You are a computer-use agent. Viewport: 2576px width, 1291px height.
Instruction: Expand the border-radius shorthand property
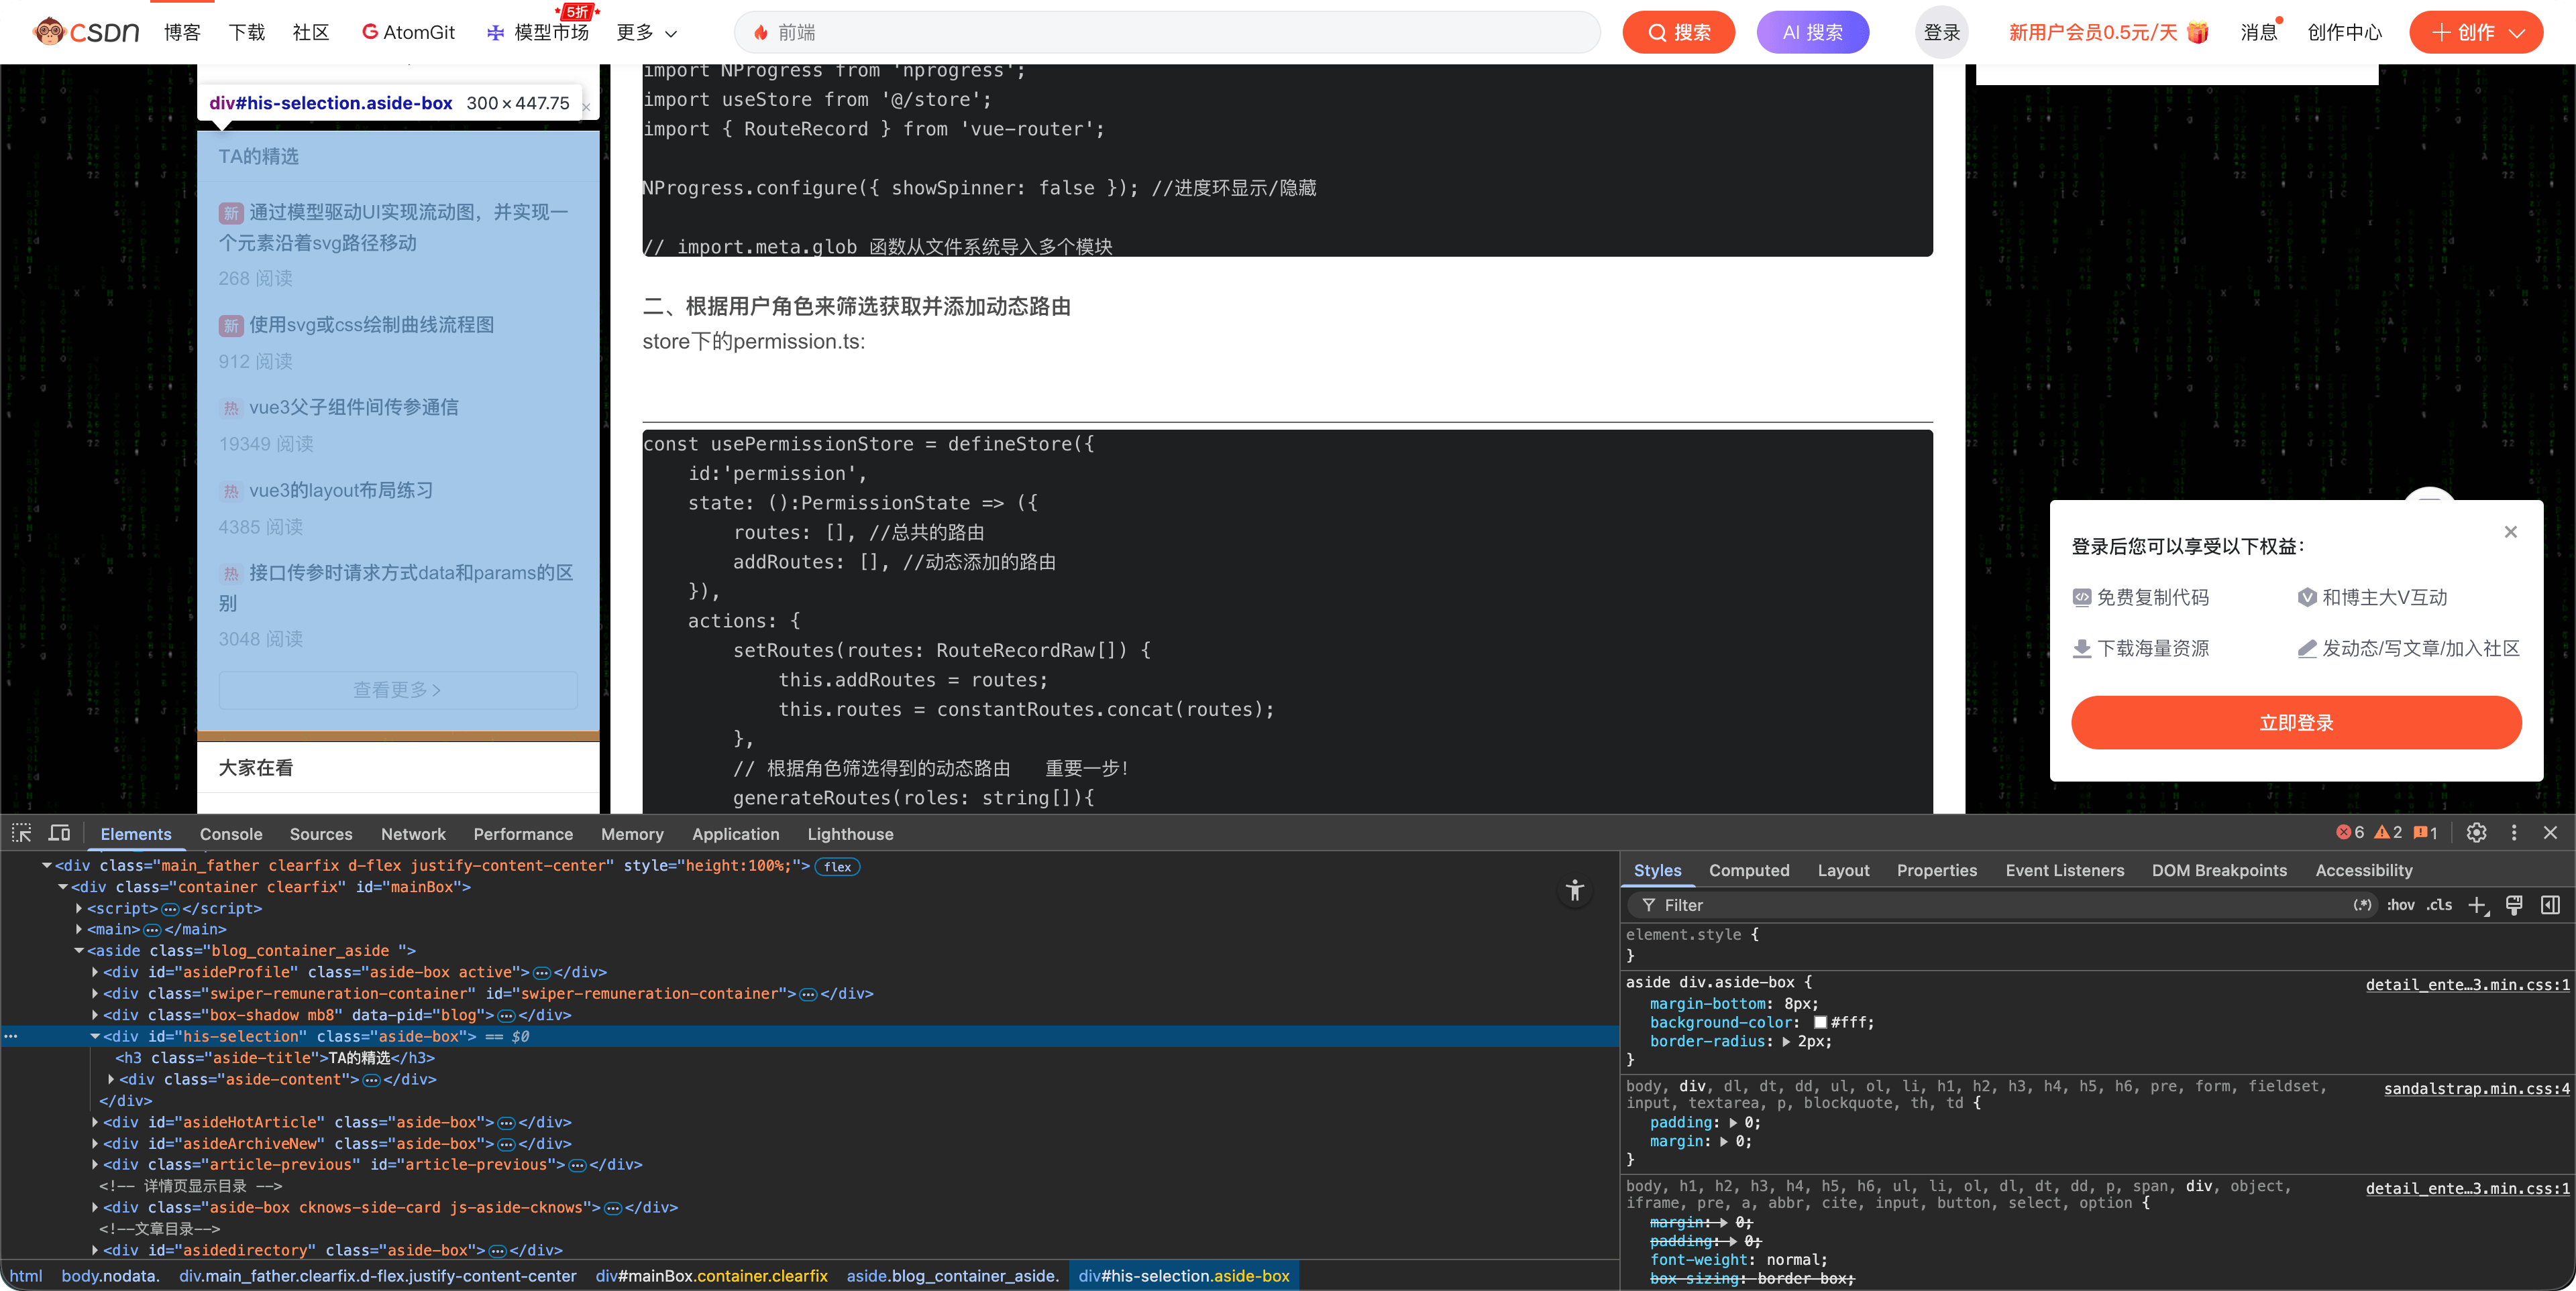pos(1786,1041)
